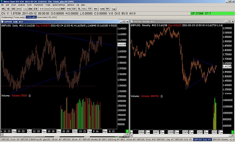Switch to the forex charts chartbook tab
Image resolution: width=235 pixels, height=142 pixels.
pos(42,17)
